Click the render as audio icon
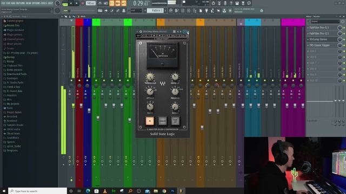 coord(243,3)
